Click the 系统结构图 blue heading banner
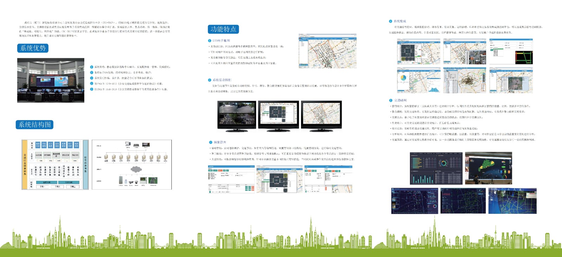Screen dimensions: 562x257 point(34,125)
